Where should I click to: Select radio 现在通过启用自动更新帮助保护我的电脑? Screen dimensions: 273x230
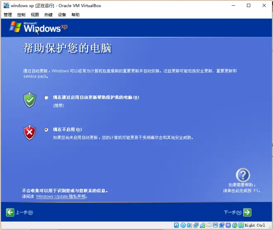pyautogui.click(x=46, y=97)
